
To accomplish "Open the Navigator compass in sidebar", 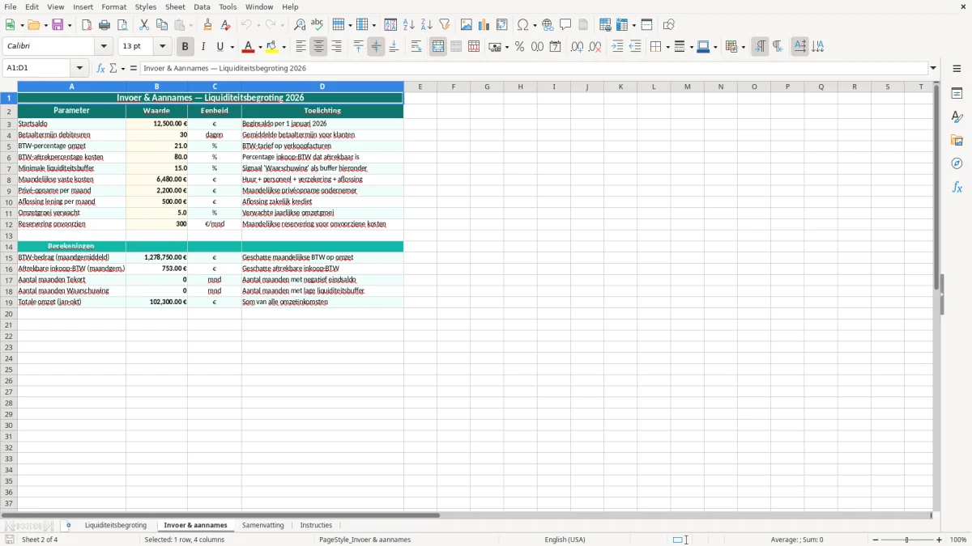I will pyautogui.click(x=957, y=164).
